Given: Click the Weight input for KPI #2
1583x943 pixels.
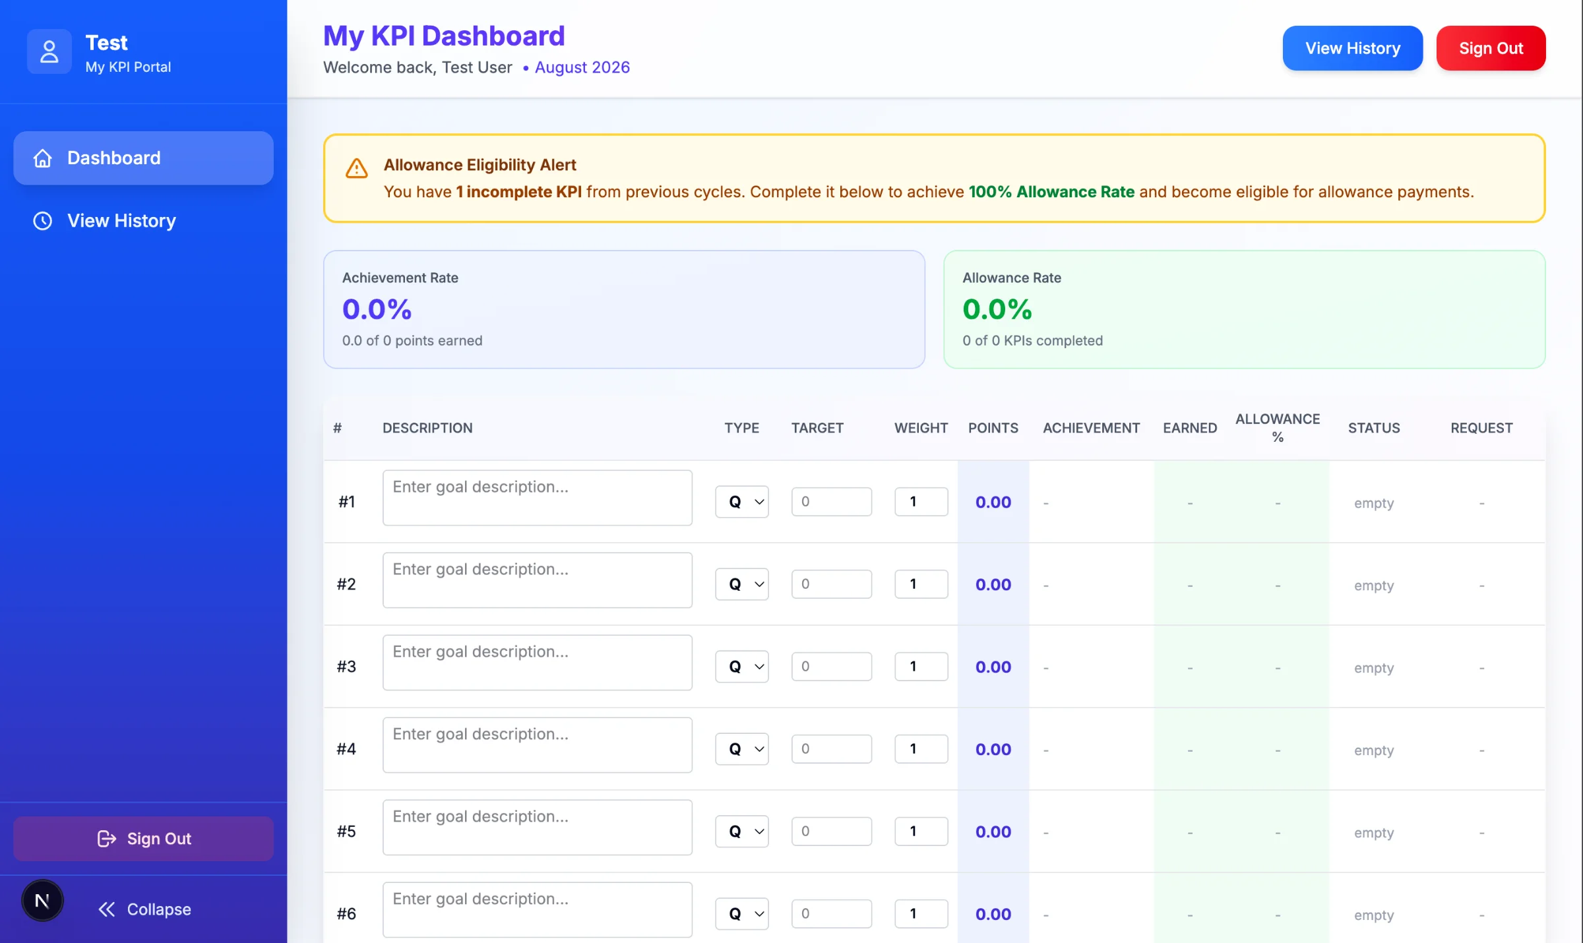Looking at the screenshot, I should pos(921,584).
